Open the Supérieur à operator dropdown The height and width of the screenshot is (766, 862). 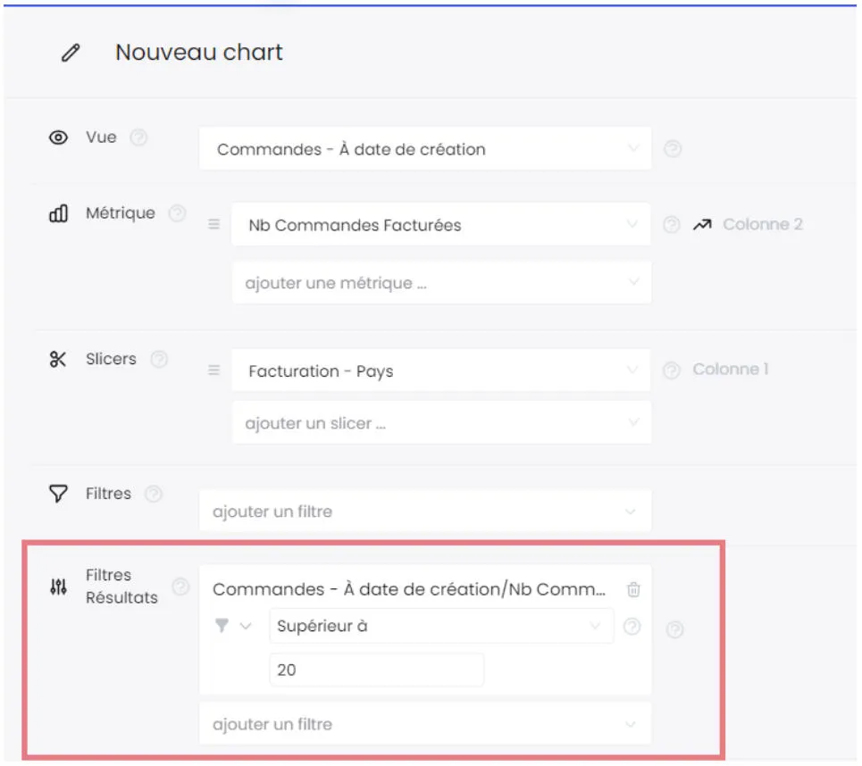pos(441,626)
